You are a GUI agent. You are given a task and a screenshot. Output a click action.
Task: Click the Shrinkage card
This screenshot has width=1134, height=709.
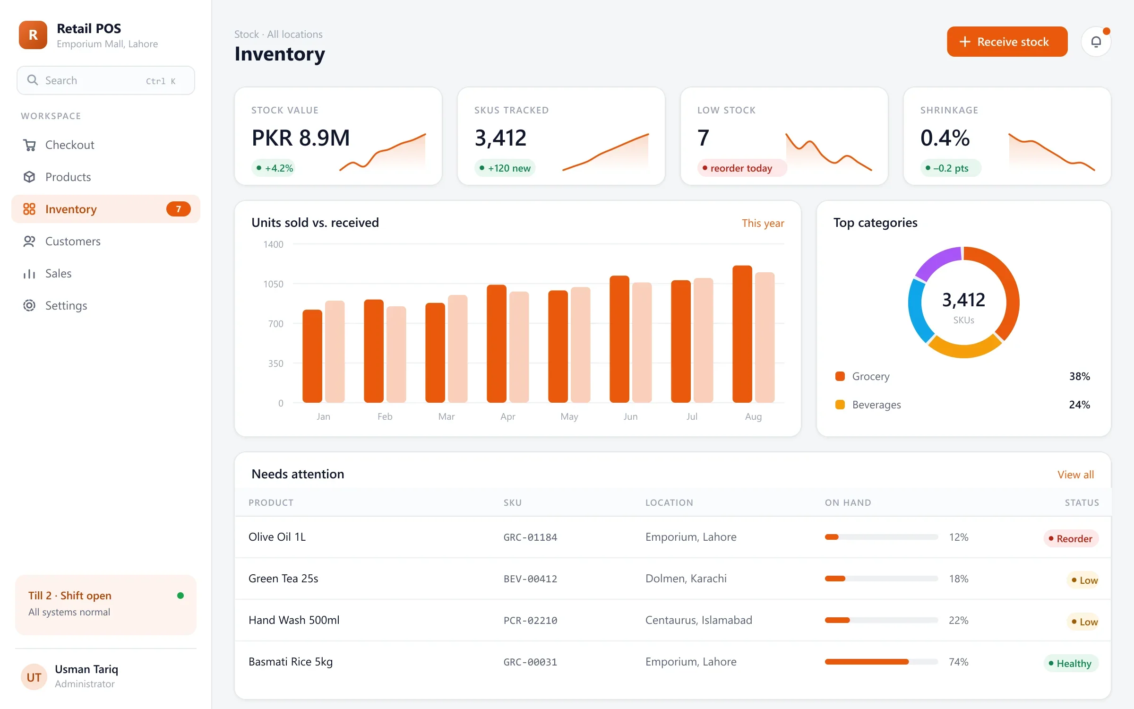[1007, 136]
